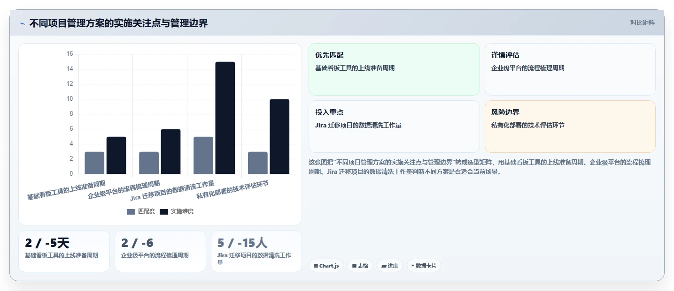Screen dimensions: 674x291
Task: Click 企业级平台的流程梳理周期 in 谨慎评估 card
Action: (x=528, y=68)
